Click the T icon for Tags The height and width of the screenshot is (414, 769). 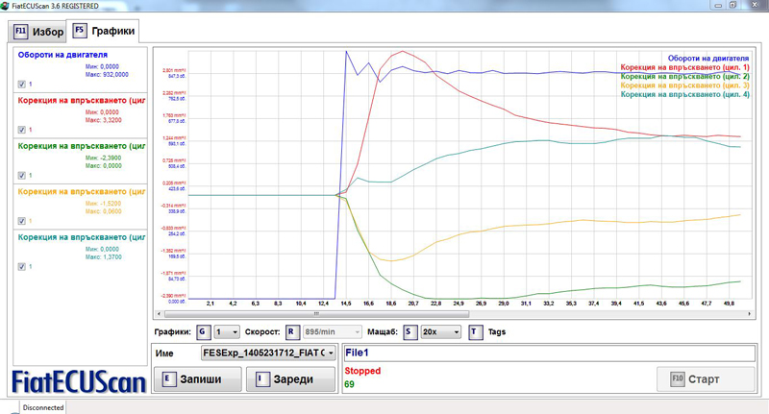point(477,332)
